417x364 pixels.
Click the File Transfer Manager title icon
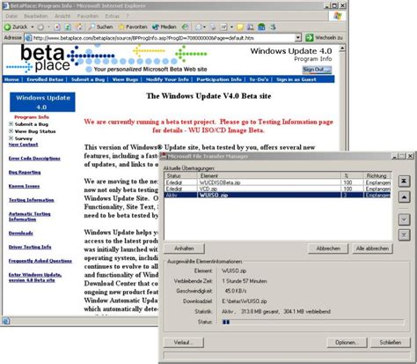(x=164, y=156)
